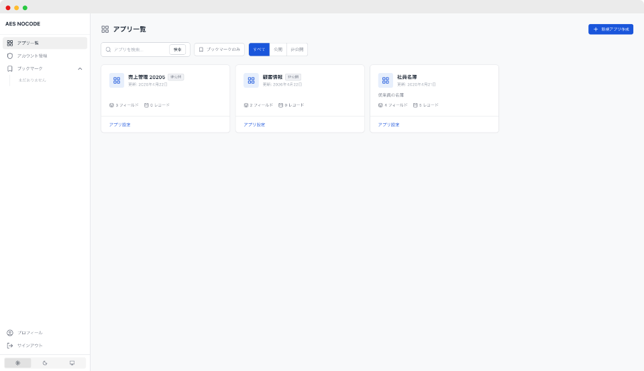Click the profile avatar icon
644x371 pixels.
(x=10, y=333)
